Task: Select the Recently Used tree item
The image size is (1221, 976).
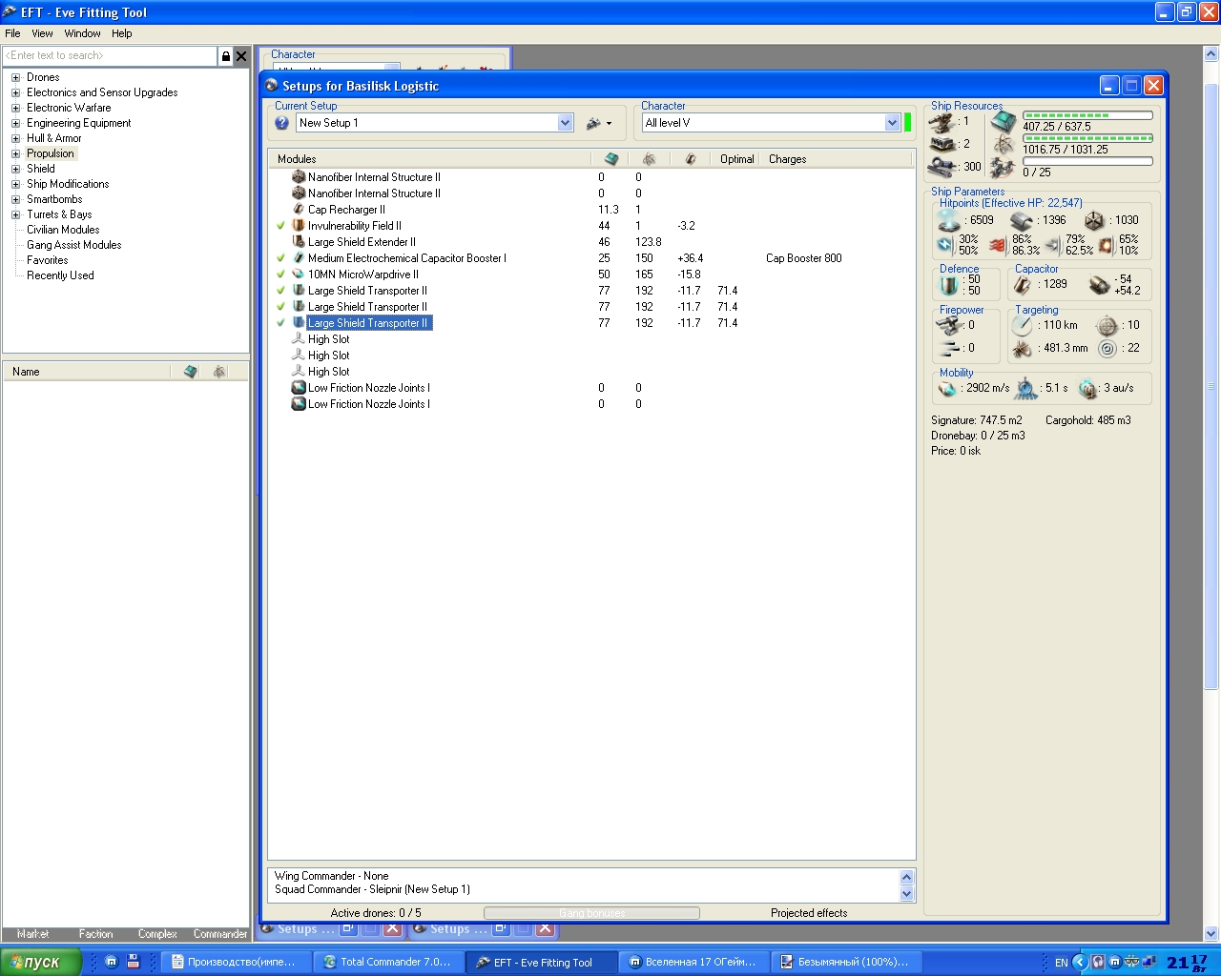Action: (60, 275)
